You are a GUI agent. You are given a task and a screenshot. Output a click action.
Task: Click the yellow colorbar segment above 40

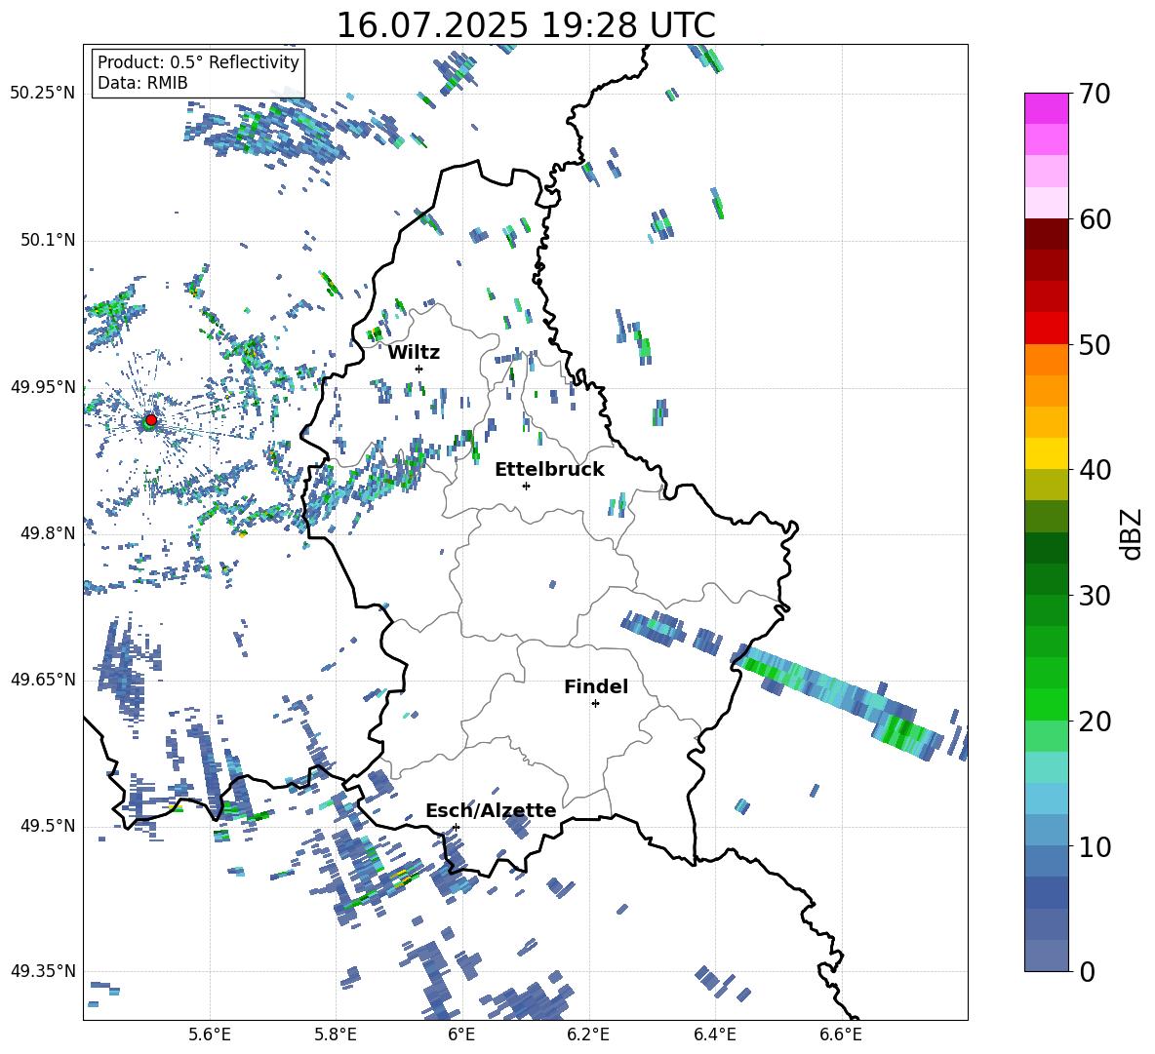[1046, 453]
